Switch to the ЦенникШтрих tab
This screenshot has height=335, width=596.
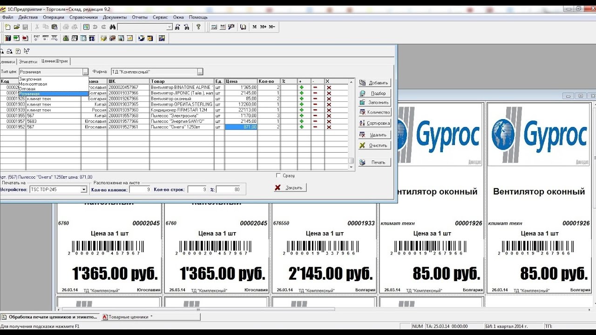pyautogui.click(x=54, y=61)
